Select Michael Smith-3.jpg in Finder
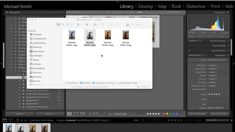The width and height of the screenshot is (235, 132). pyautogui.click(x=108, y=38)
